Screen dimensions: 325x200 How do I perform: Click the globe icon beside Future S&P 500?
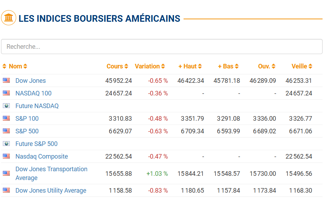[x=6, y=144]
